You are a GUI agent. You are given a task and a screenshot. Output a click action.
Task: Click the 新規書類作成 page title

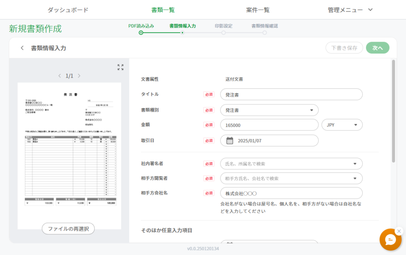pos(35,29)
